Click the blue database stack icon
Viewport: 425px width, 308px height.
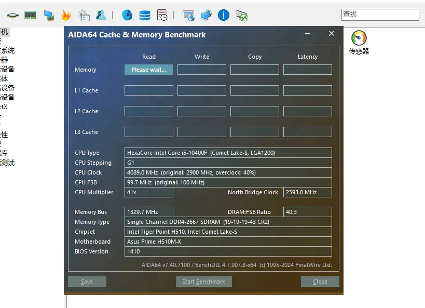(145, 15)
